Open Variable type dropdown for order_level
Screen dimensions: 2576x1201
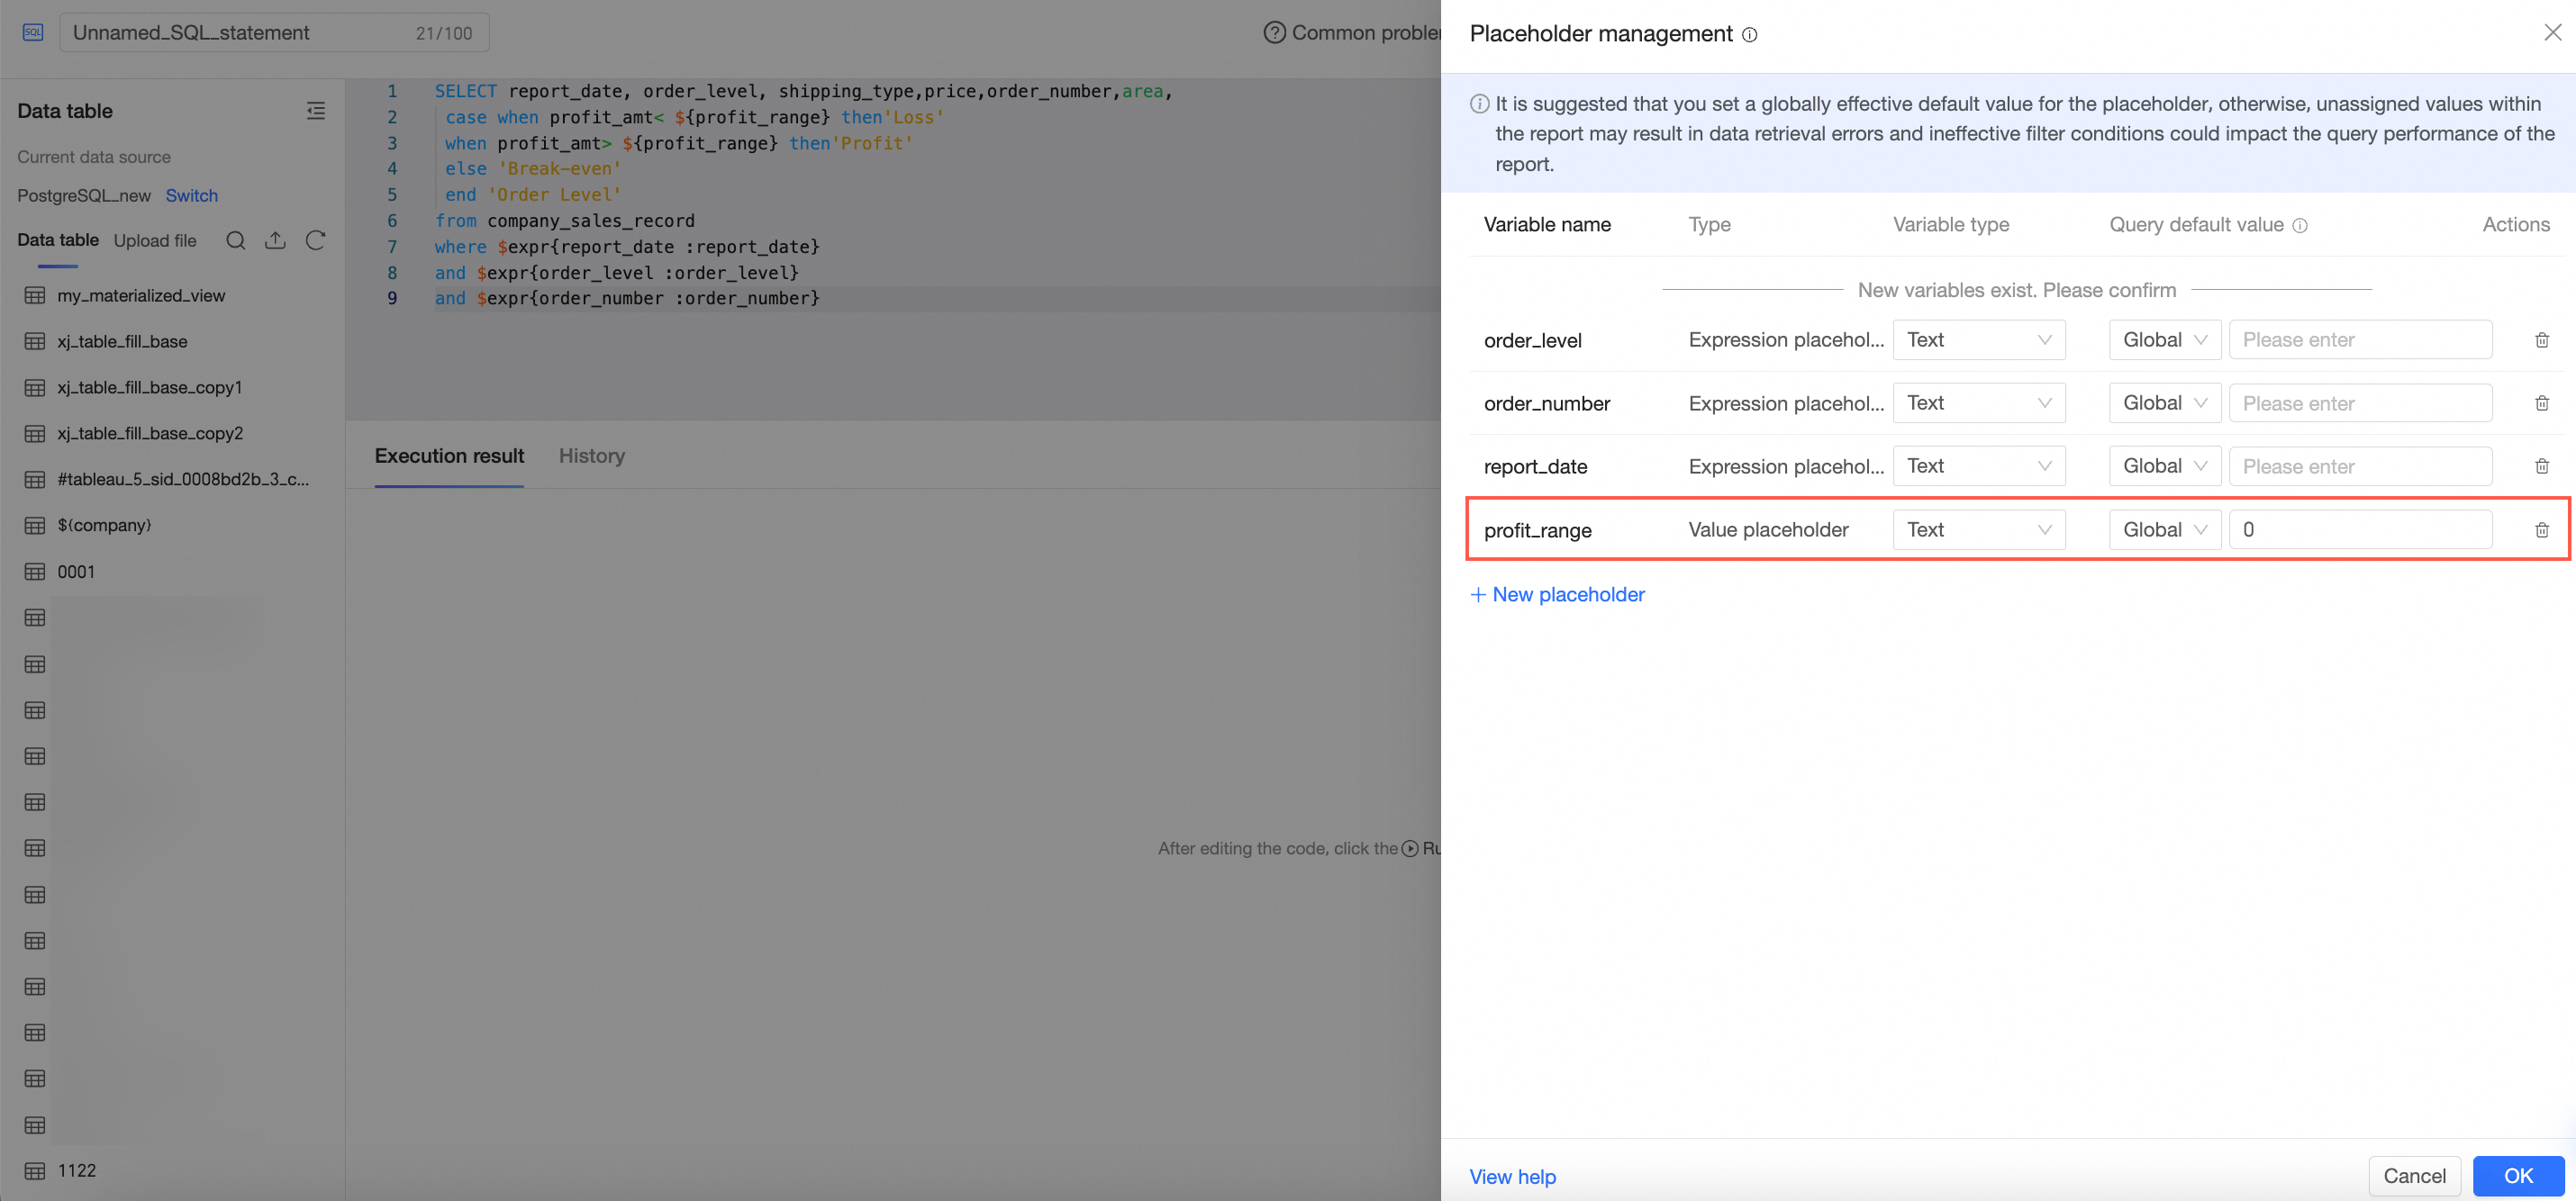1978,339
